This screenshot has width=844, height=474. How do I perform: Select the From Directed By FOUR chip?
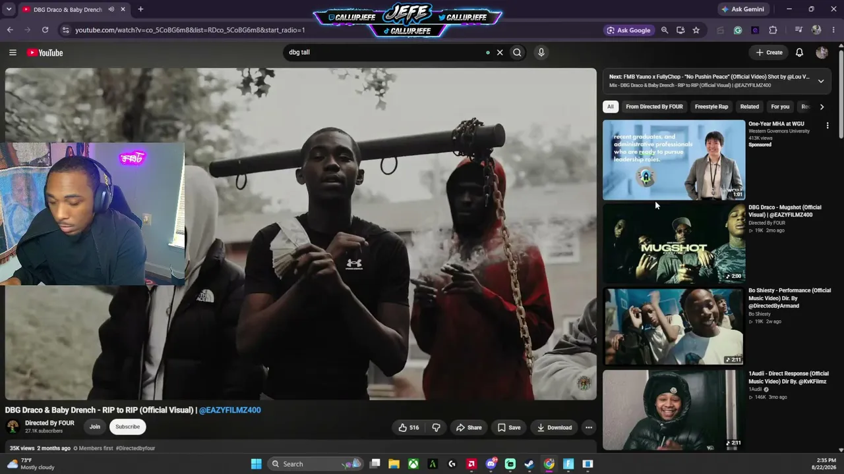click(x=654, y=107)
